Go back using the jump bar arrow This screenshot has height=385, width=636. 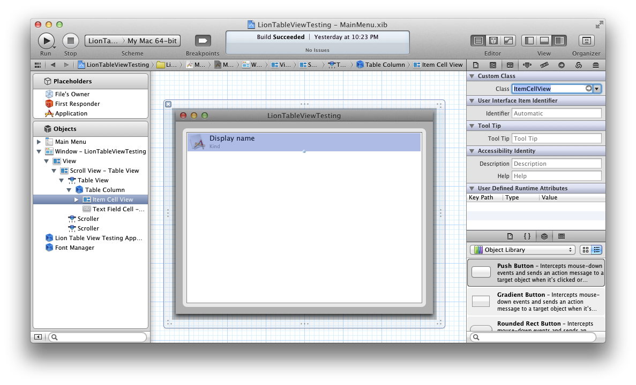click(53, 65)
